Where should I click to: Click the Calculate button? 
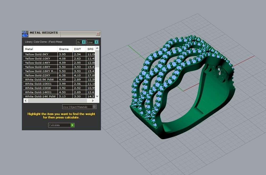(61, 125)
